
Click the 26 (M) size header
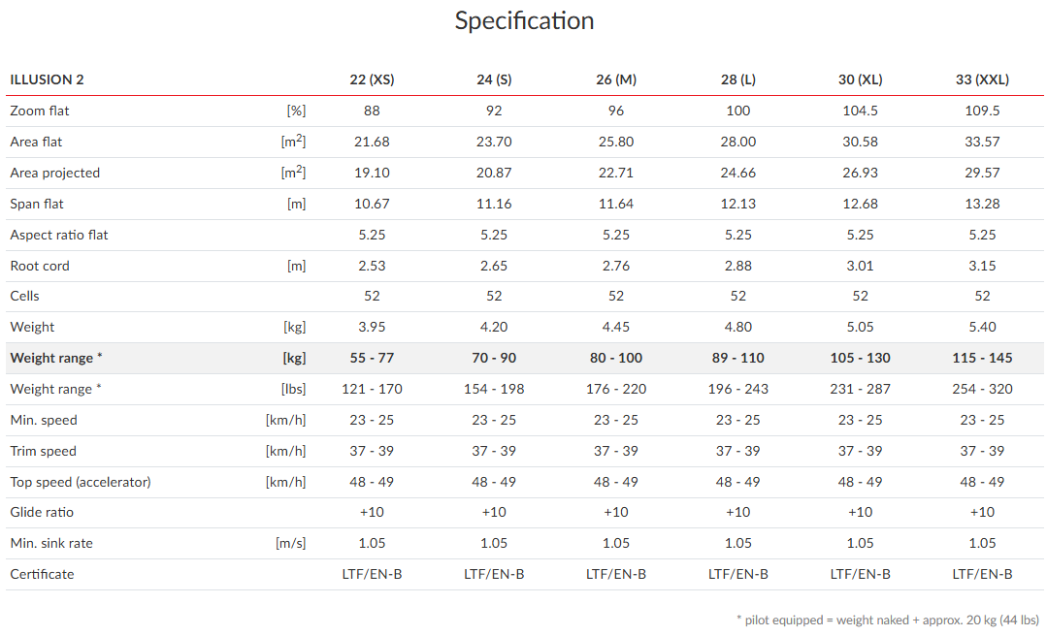tap(616, 79)
